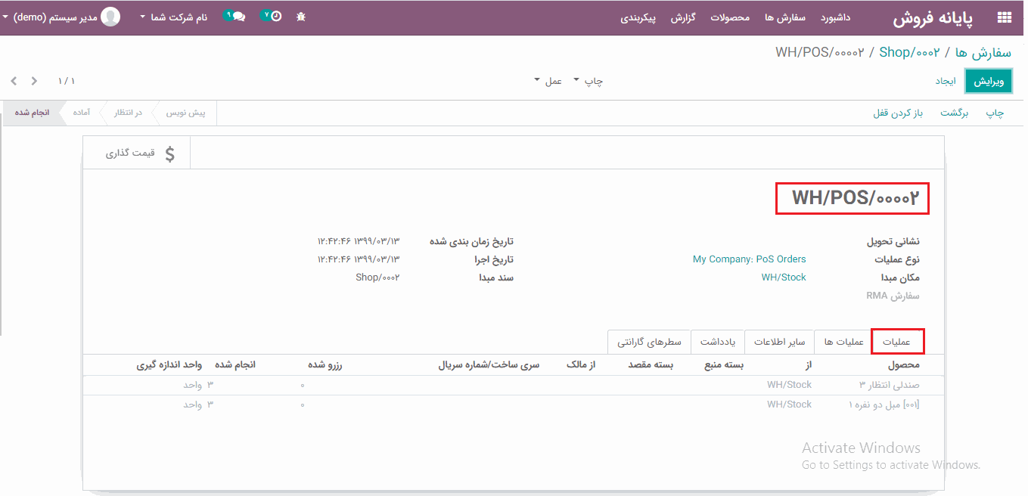Switch to the سطرهای گارانتی tab
The width and height of the screenshot is (1028, 496).
coord(649,342)
